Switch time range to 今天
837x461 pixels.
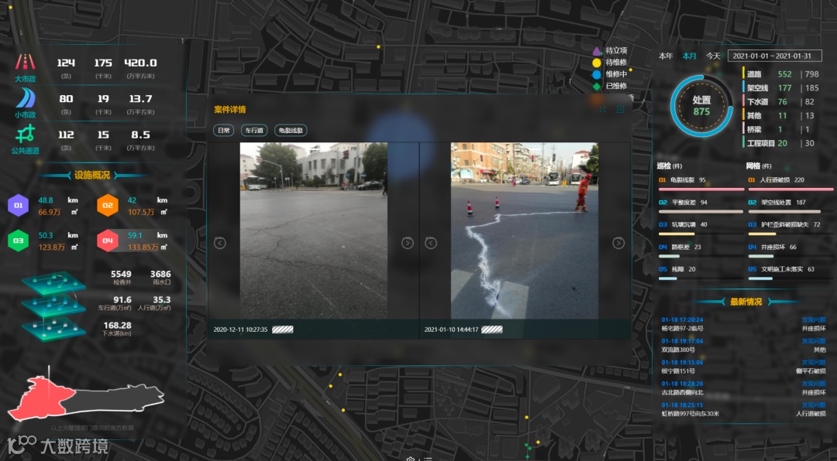[x=713, y=56]
